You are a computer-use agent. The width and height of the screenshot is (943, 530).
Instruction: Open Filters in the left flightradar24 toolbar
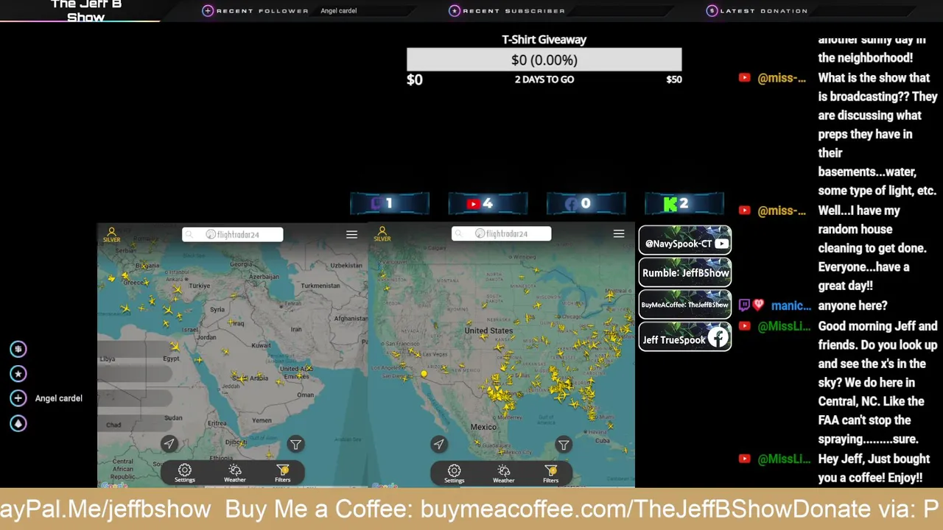point(283,473)
